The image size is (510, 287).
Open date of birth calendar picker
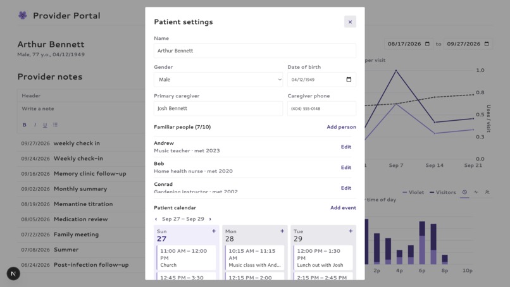tap(349, 80)
